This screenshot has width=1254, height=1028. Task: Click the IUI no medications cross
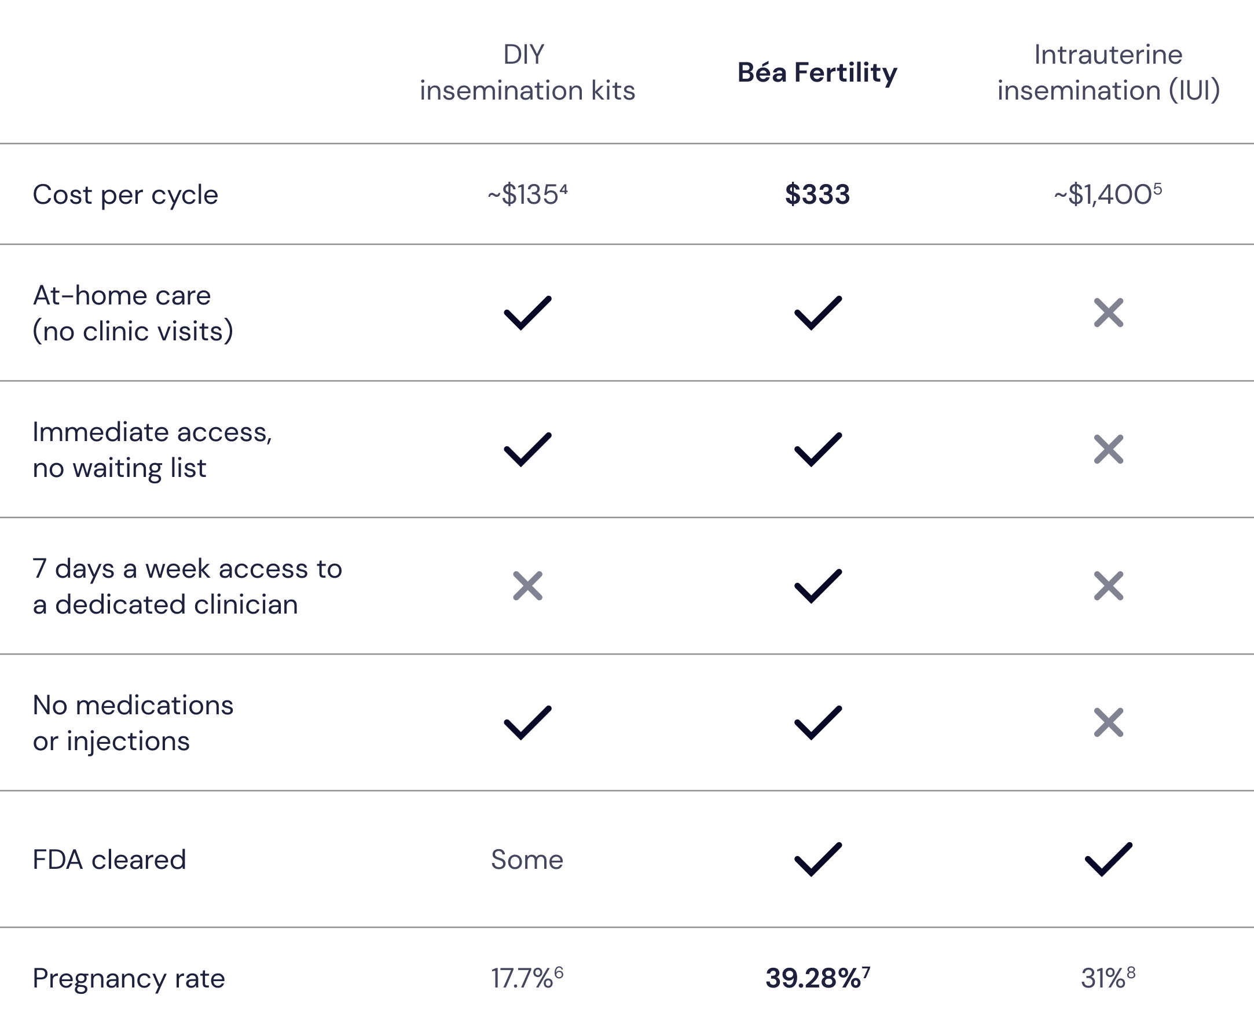point(1108,722)
